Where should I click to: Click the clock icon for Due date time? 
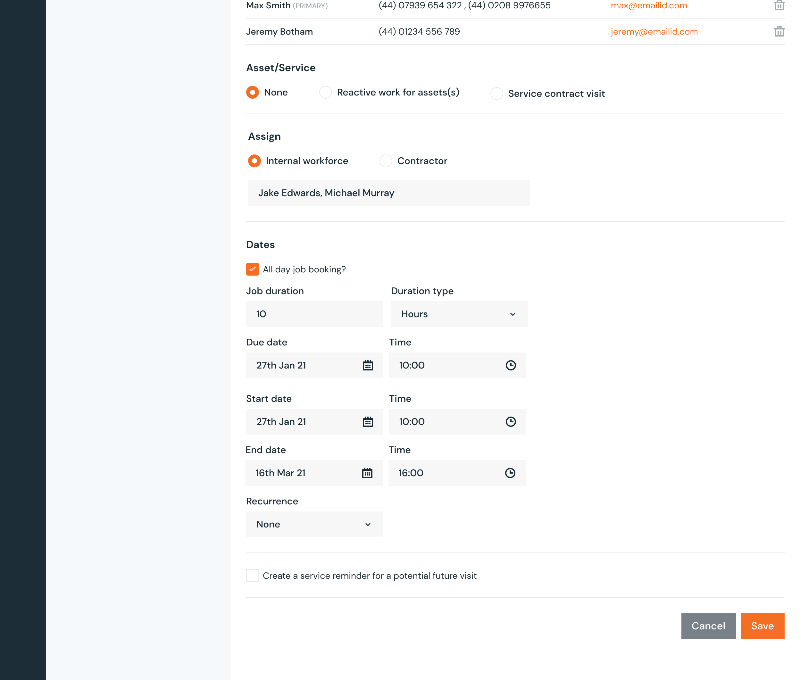[x=510, y=366]
